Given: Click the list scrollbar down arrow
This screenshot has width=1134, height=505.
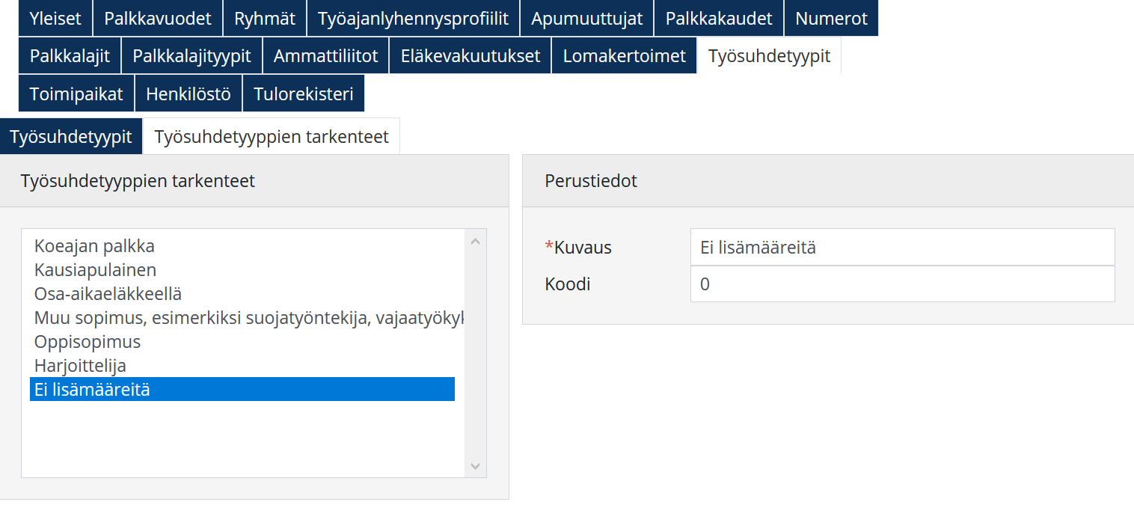Looking at the screenshot, I should coord(475,466).
